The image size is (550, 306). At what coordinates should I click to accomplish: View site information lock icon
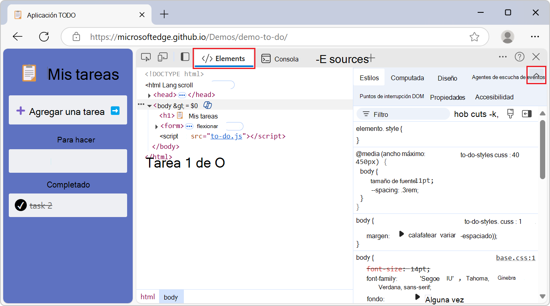(76, 37)
